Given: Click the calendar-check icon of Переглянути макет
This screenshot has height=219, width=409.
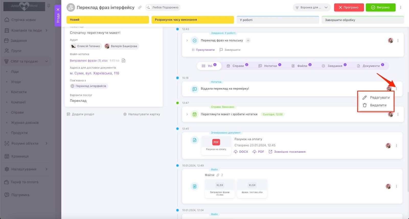Looking at the screenshot, I should tap(195, 114).
